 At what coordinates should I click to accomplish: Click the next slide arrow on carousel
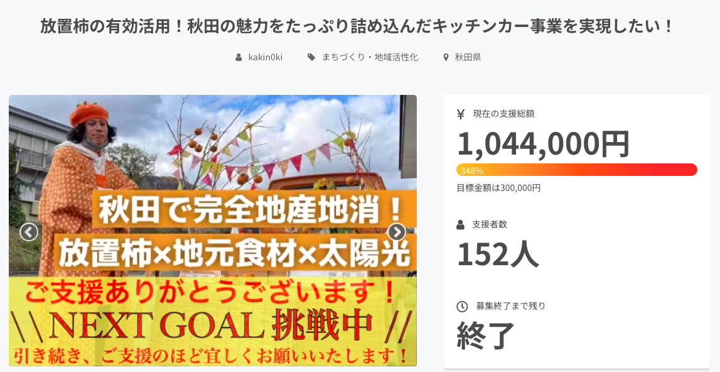(x=397, y=232)
